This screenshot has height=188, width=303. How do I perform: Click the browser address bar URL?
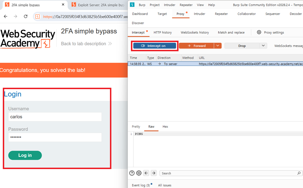85,17
